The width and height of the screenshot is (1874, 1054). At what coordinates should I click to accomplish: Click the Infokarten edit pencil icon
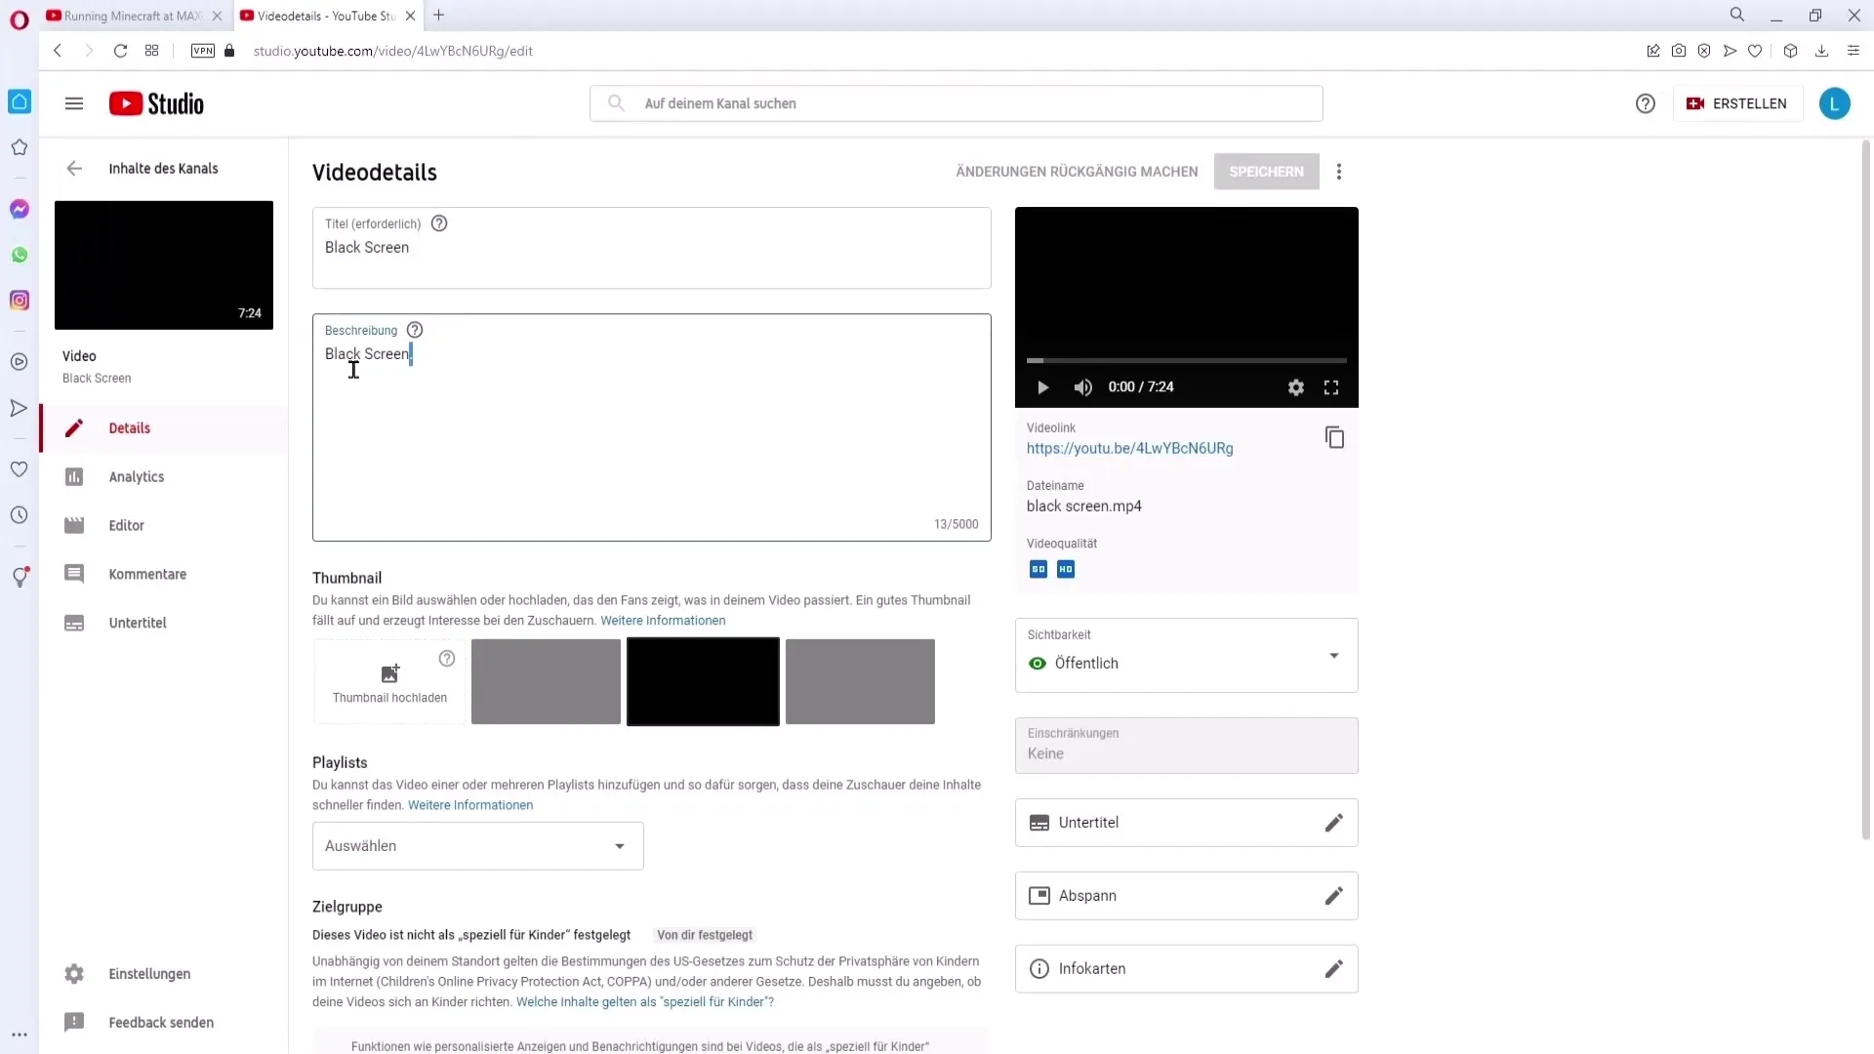1334,968
